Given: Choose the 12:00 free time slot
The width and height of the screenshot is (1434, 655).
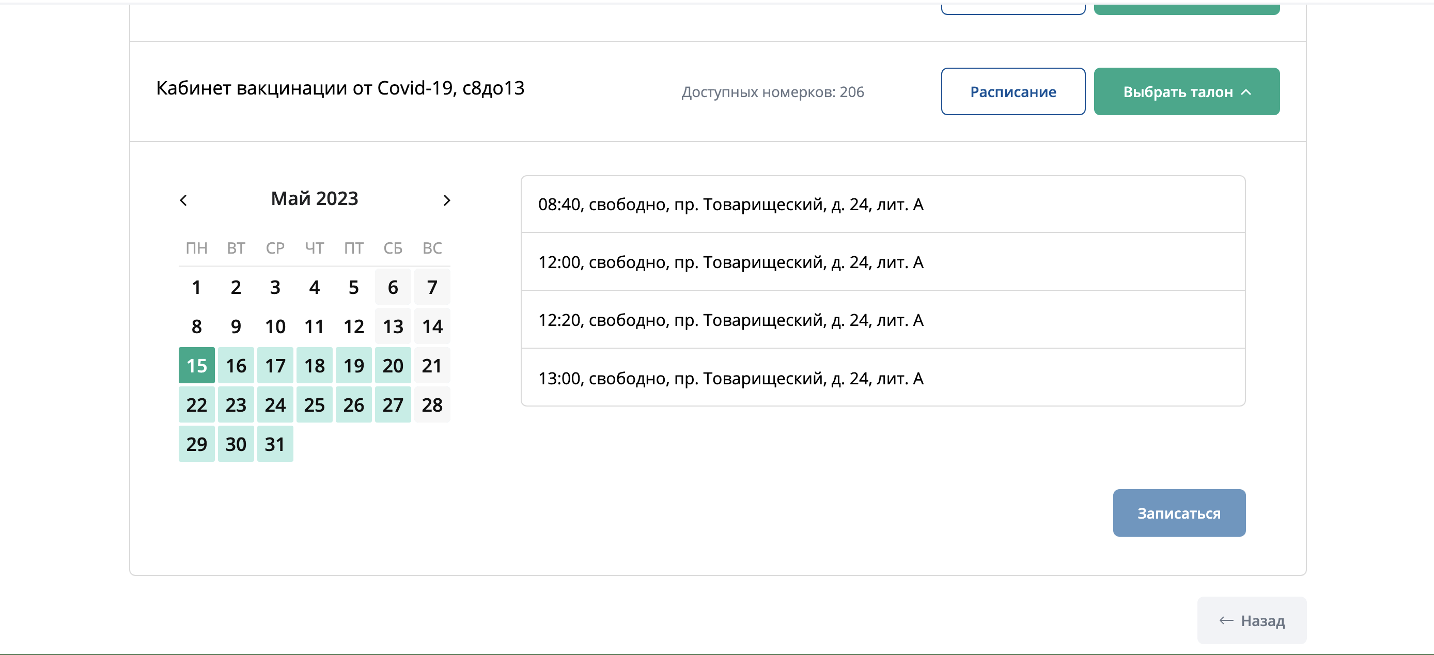Looking at the screenshot, I should point(882,262).
